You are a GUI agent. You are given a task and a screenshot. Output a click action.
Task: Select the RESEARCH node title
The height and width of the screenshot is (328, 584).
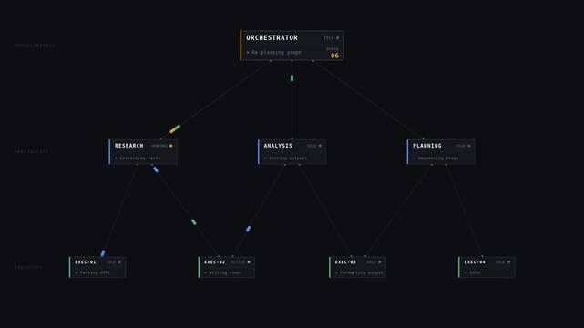click(128, 146)
